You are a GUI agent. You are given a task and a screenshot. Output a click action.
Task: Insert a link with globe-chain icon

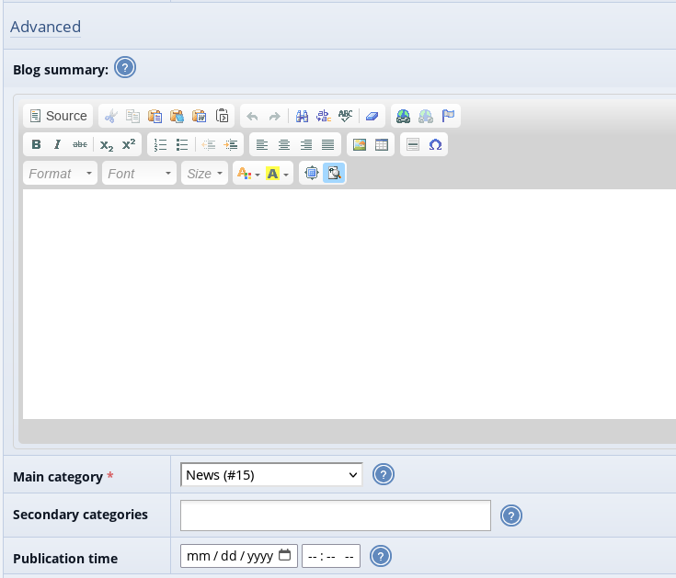point(403,116)
